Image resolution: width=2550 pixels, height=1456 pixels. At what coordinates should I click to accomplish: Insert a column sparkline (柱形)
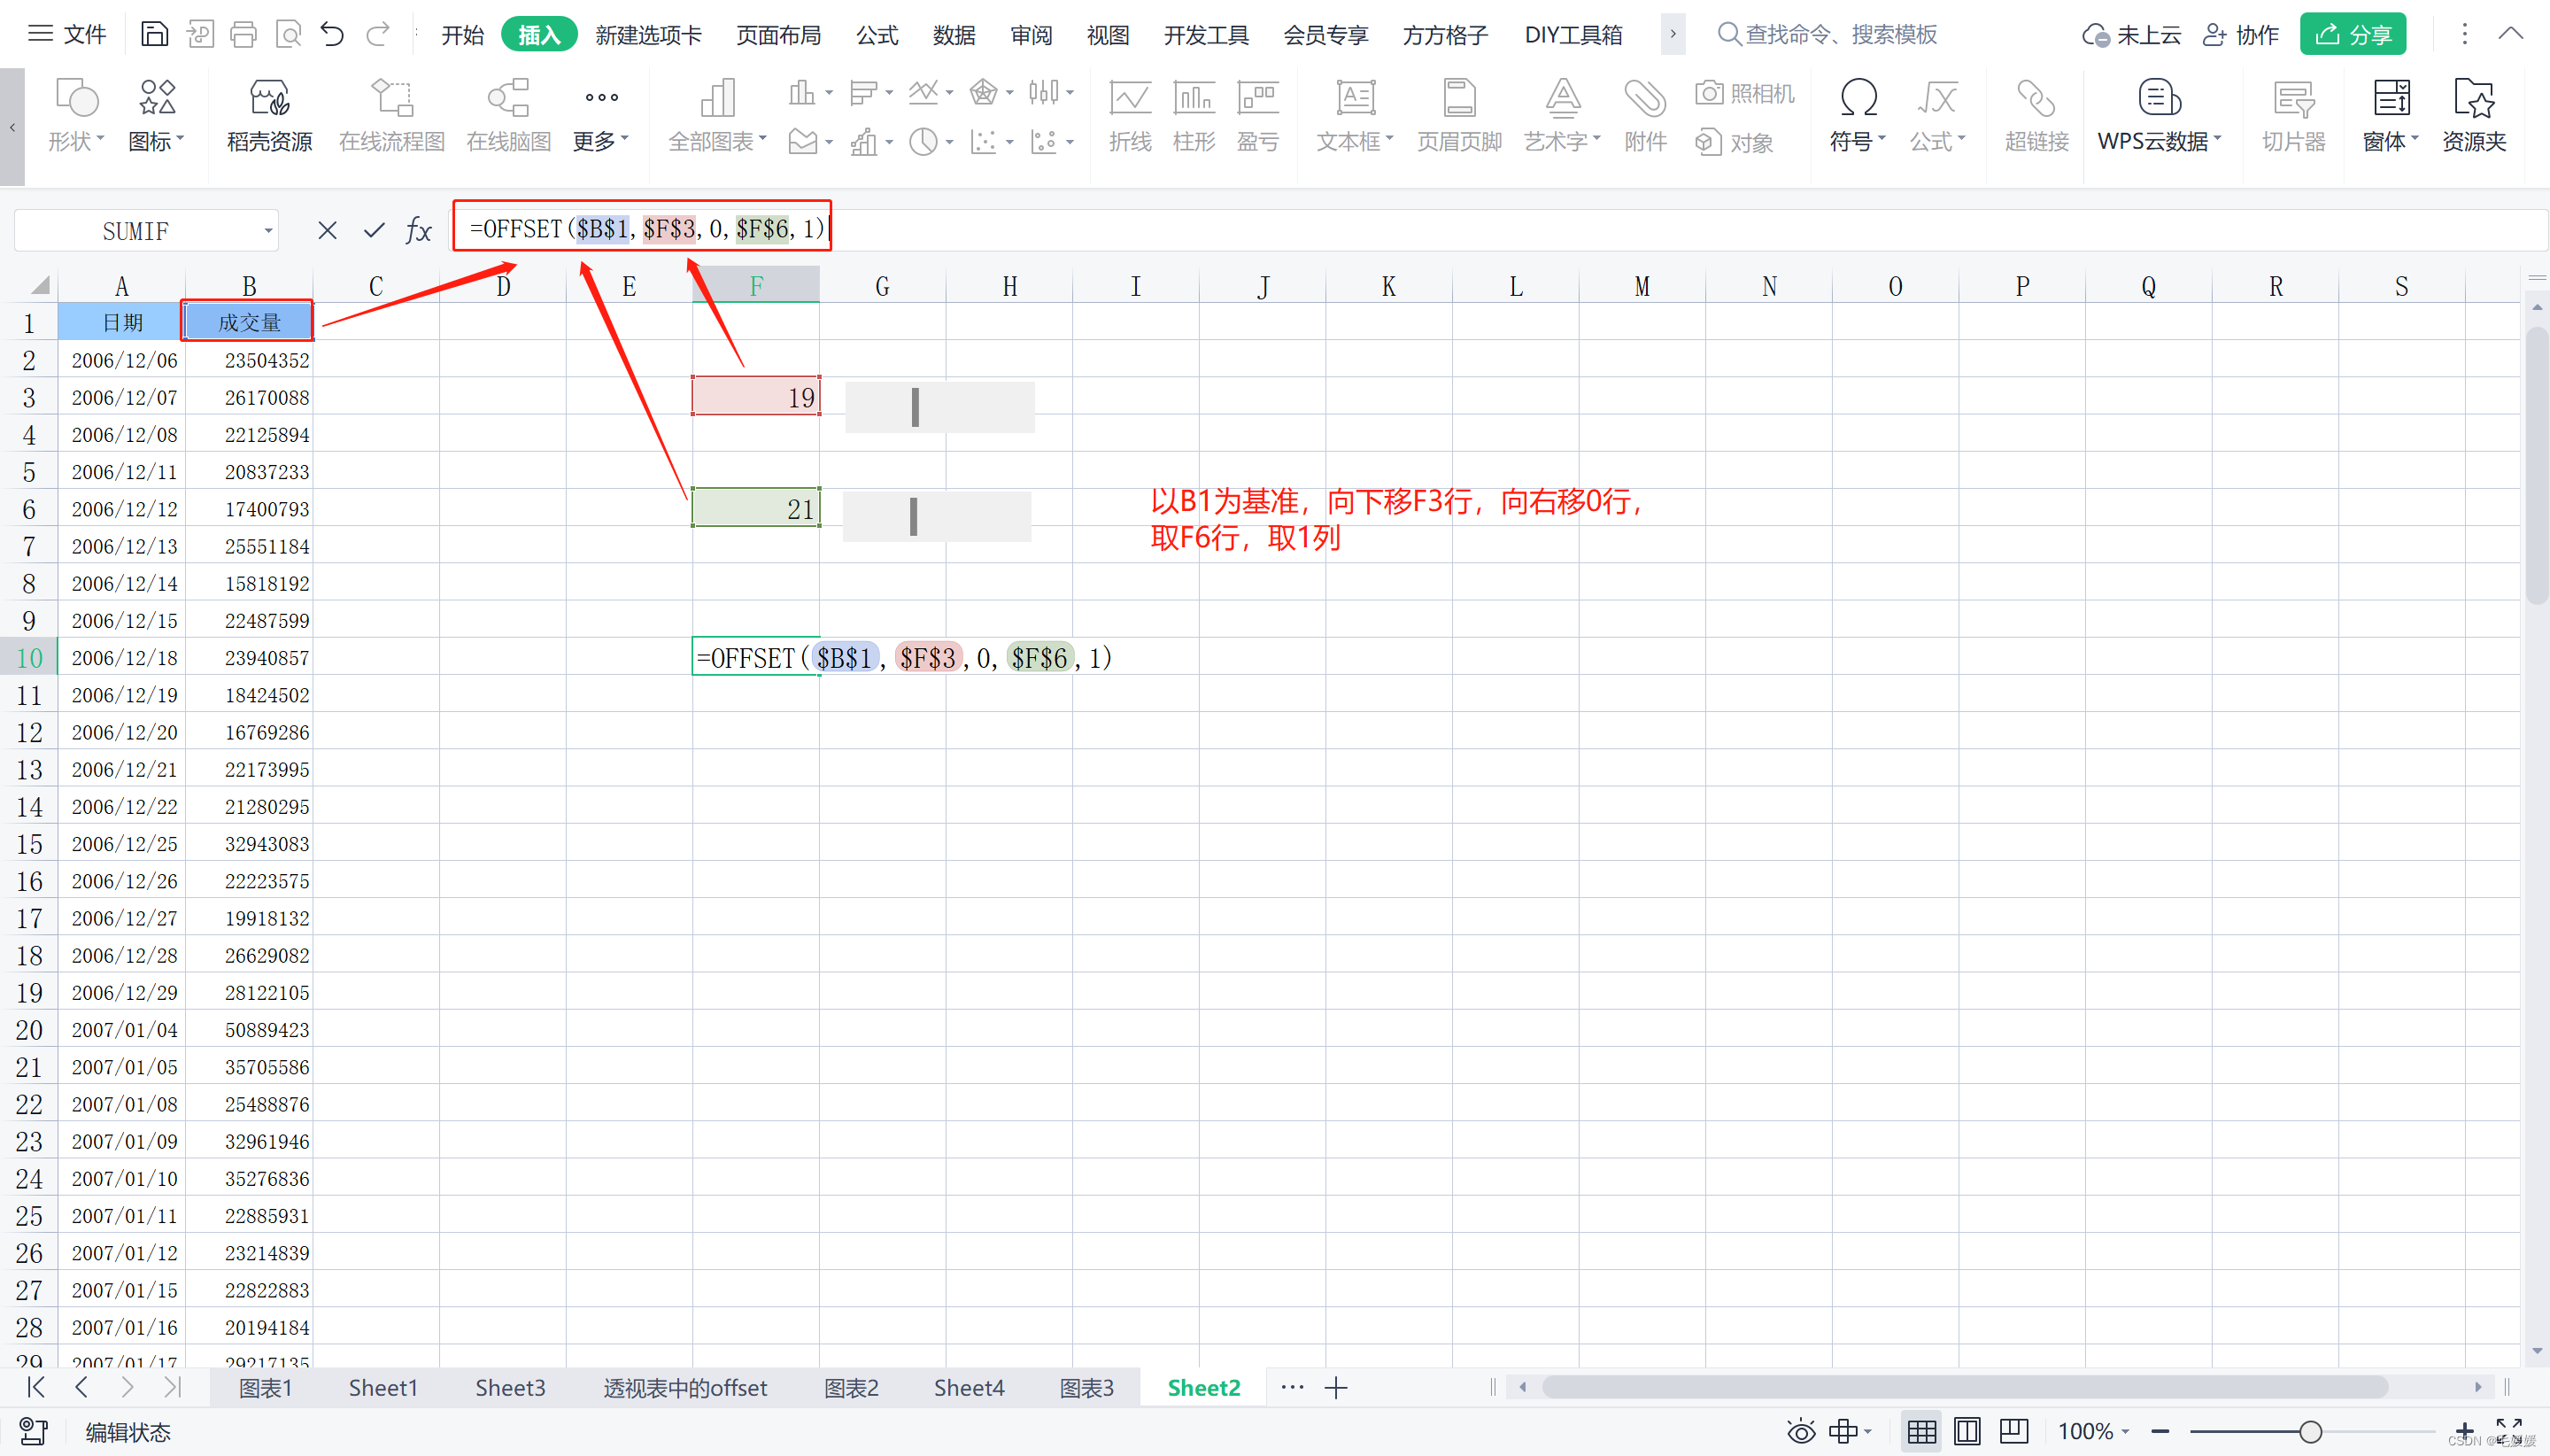pyautogui.click(x=1194, y=115)
